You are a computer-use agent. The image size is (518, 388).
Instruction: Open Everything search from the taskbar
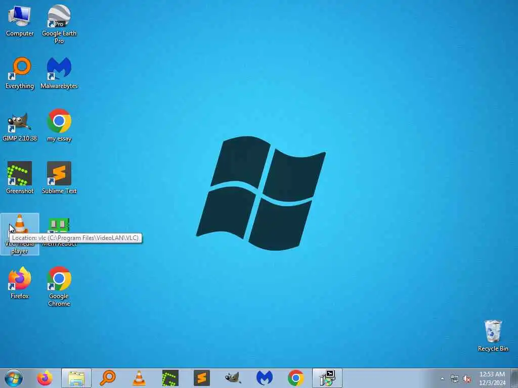pyautogui.click(x=108, y=378)
